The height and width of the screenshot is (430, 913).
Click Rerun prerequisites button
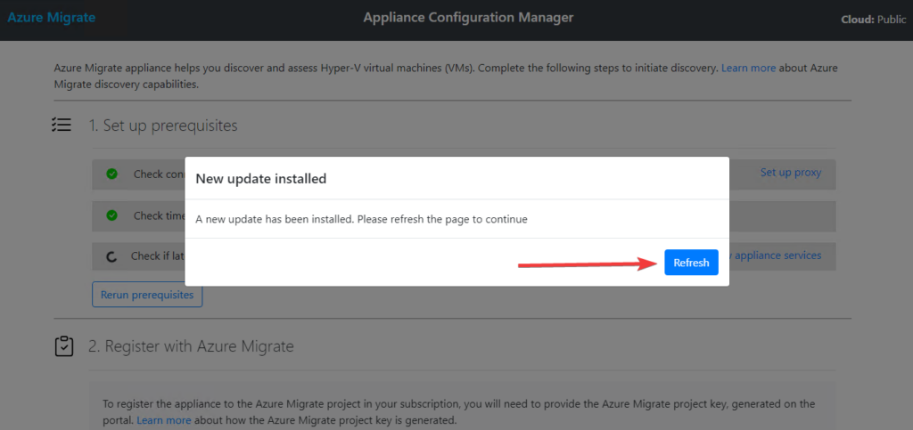[x=147, y=295]
